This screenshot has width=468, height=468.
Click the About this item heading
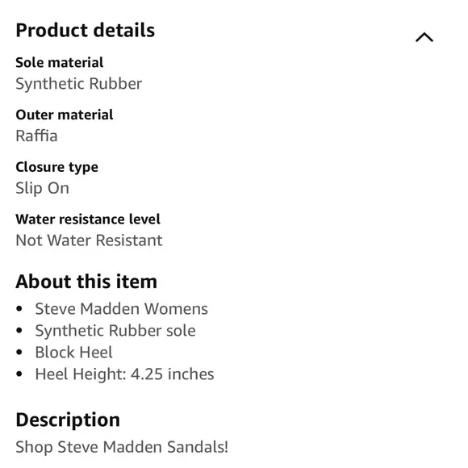click(x=86, y=282)
